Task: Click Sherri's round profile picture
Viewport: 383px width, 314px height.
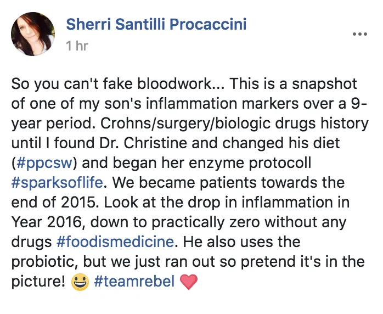Action: tap(33, 34)
